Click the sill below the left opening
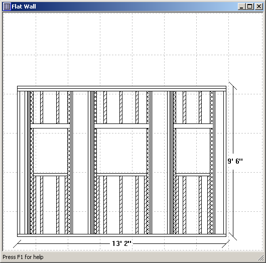266x263 pixels. coord(50,175)
